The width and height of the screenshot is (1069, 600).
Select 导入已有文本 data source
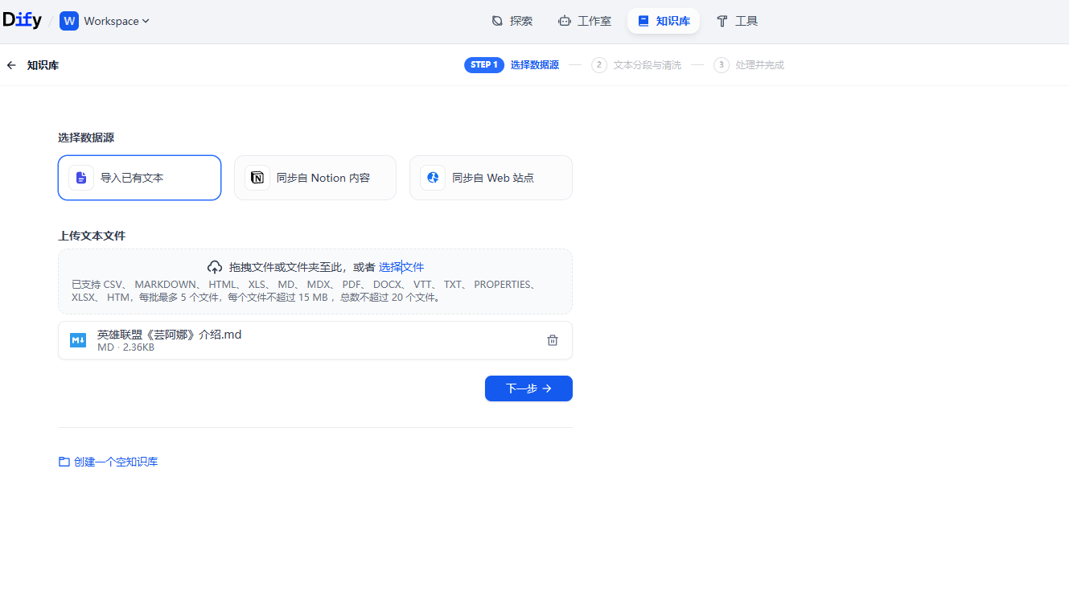point(139,178)
